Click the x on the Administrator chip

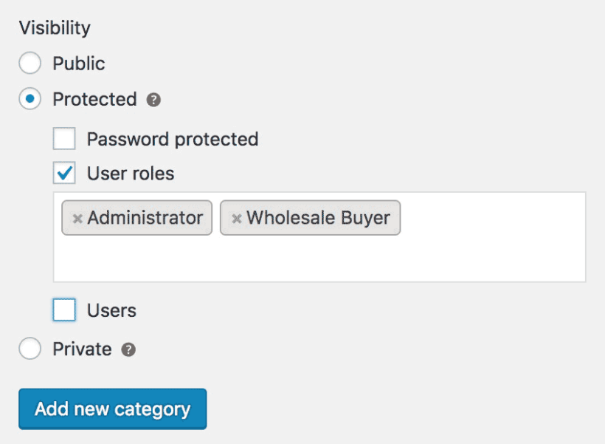77,217
